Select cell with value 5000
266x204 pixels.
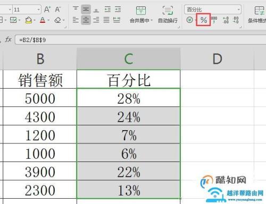40,98
